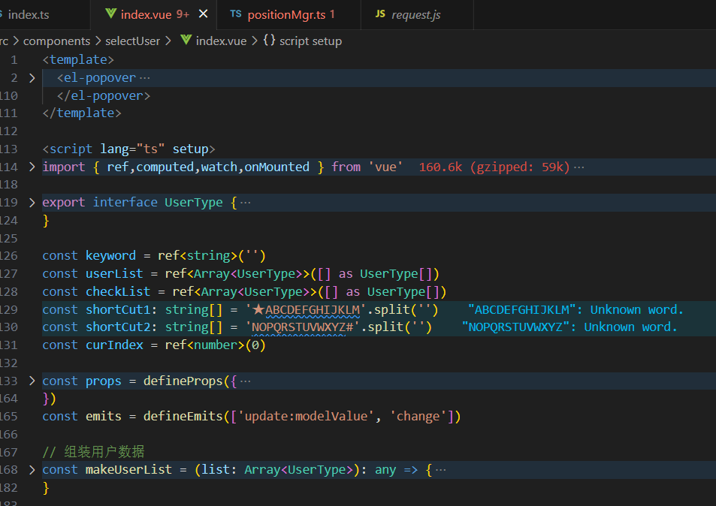Click 'selectUser' in the breadcrumb path
Viewport: 716px width, 506px height.
(132, 41)
